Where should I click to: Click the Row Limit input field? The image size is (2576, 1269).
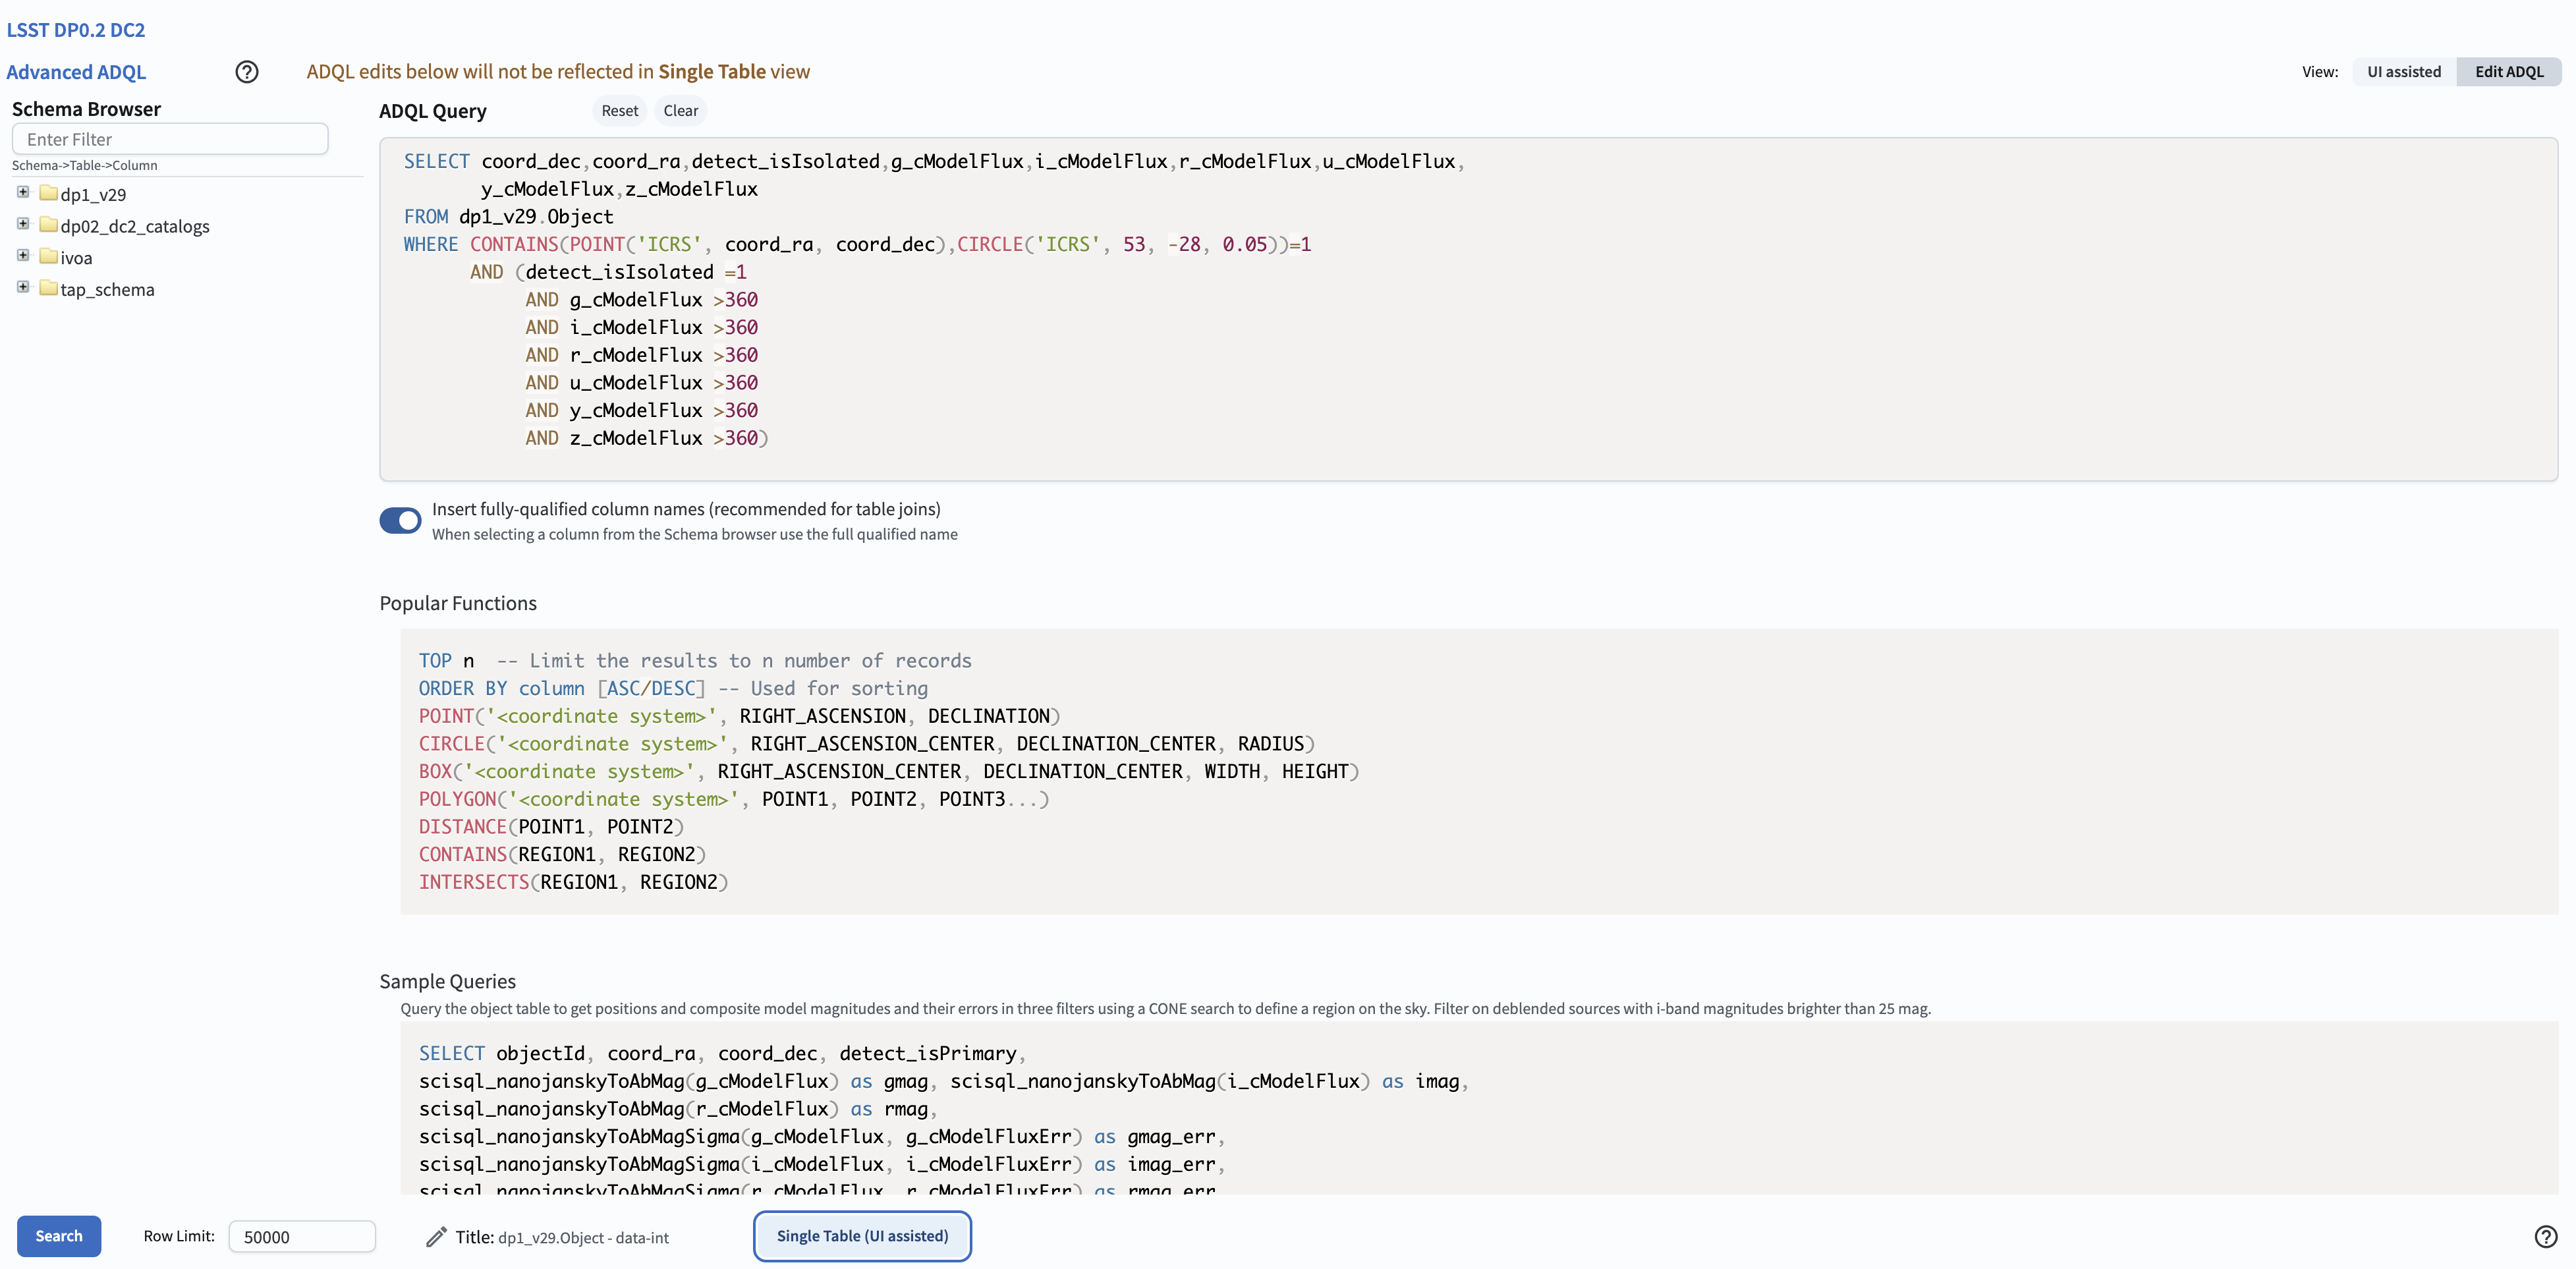point(301,1237)
